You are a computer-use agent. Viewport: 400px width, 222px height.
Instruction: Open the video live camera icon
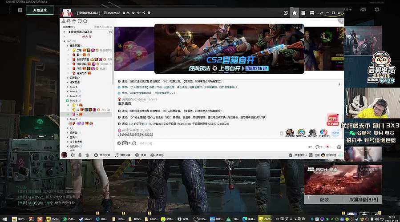(x=286, y=13)
